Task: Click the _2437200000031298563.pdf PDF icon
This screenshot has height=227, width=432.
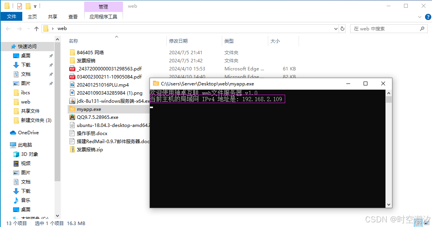Action: (x=72, y=69)
